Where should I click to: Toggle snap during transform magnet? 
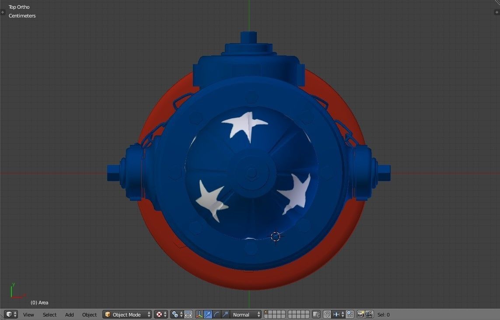327,315
